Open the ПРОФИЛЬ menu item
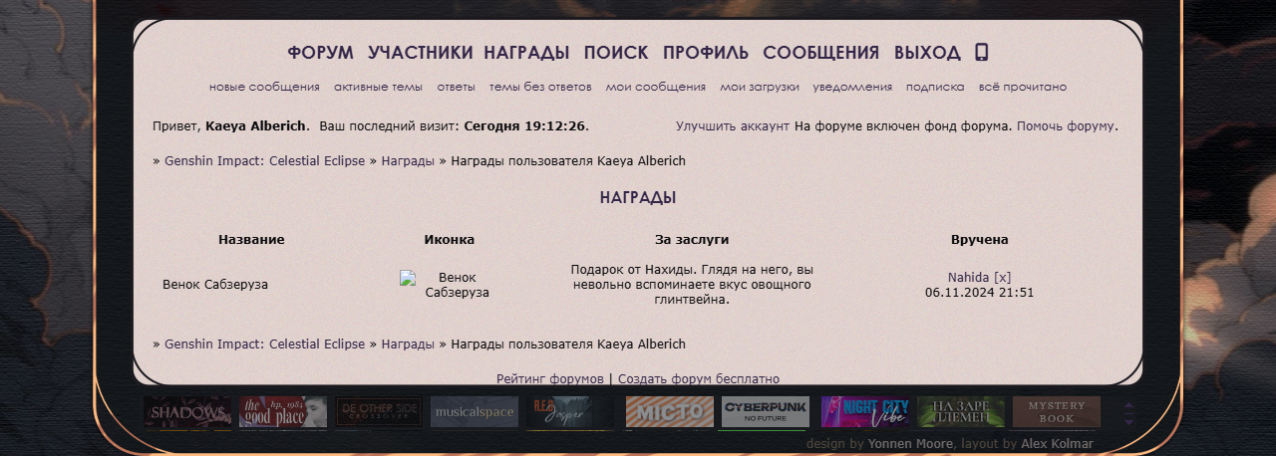1276x456 pixels. (x=706, y=53)
